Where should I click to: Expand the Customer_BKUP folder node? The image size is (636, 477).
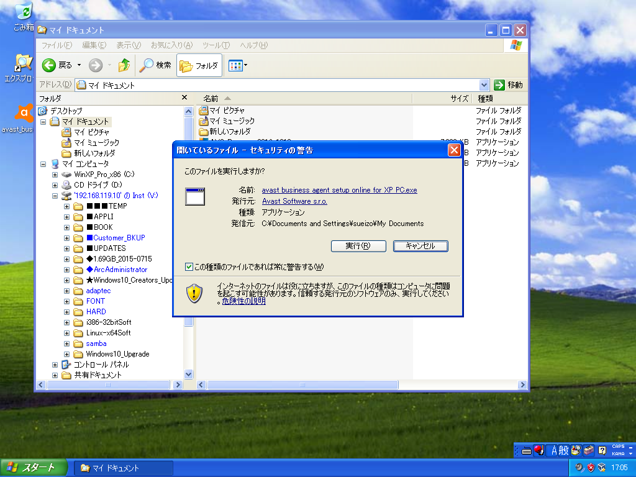tap(66, 238)
